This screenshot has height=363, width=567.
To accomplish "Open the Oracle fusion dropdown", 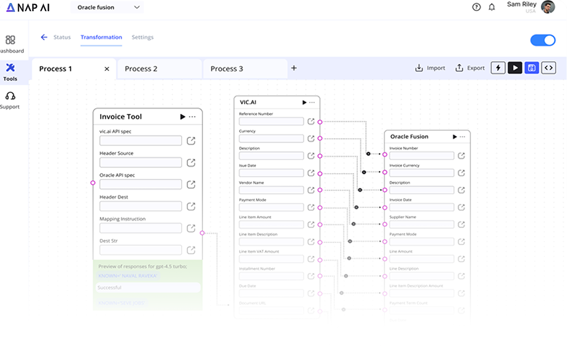I will [x=107, y=7].
